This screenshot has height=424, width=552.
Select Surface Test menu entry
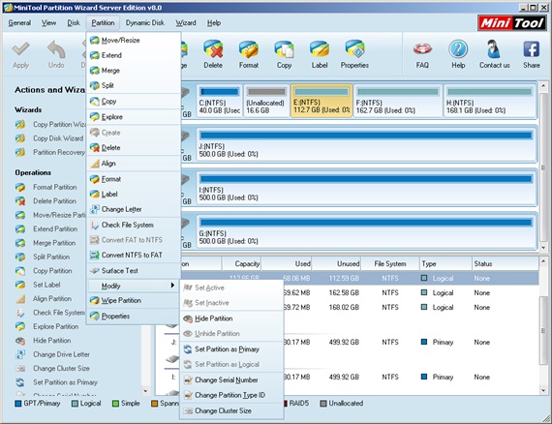point(134,271)
